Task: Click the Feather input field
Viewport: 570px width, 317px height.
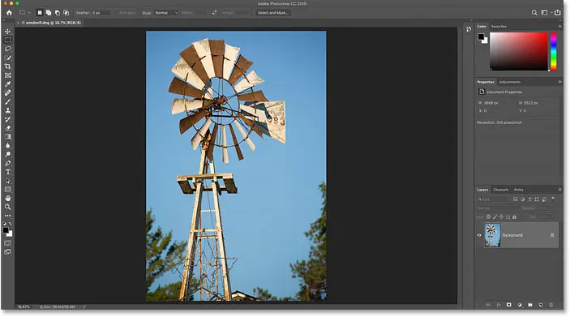Action: coord(101,13)
